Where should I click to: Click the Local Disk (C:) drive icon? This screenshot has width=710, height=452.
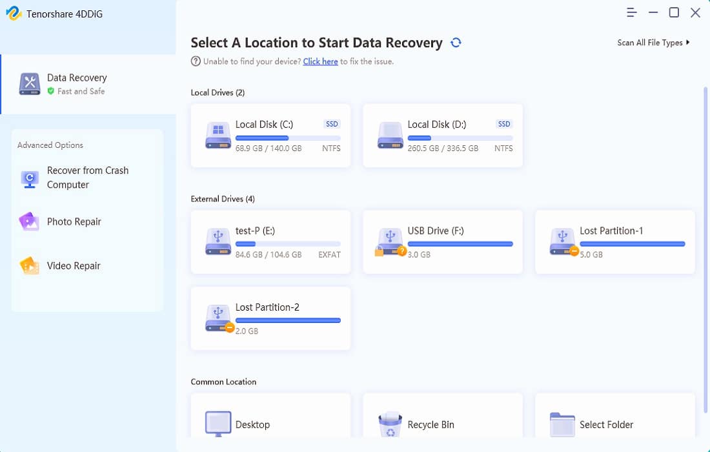(218, 136)
